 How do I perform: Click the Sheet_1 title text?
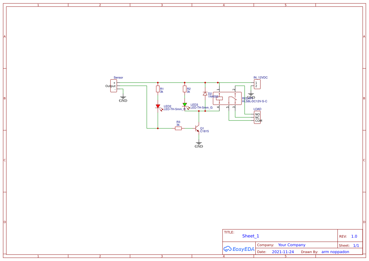click(251, 236)
